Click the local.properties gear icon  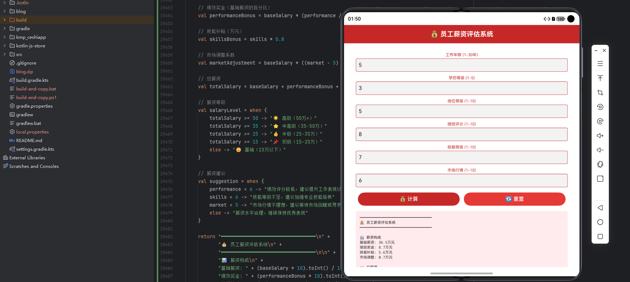point(12,132)
